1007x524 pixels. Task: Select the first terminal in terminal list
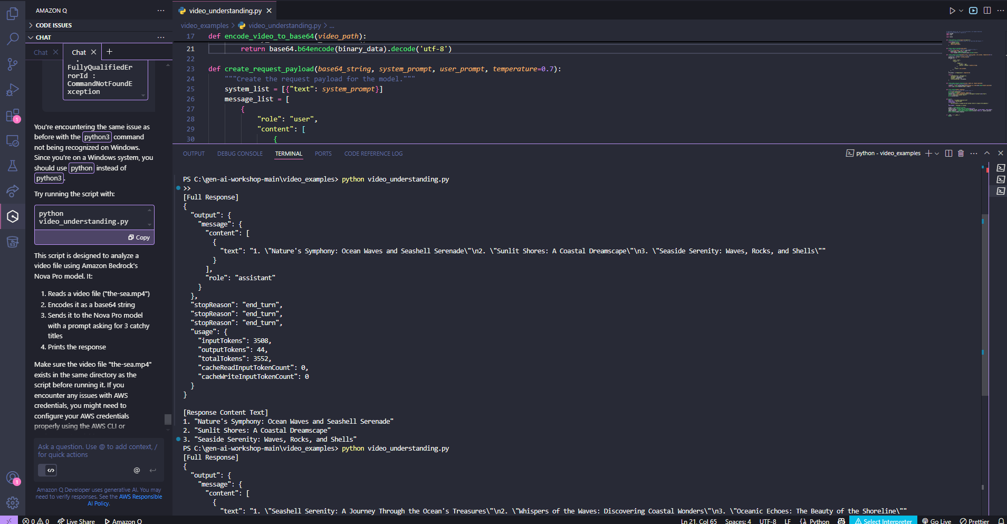(1001, 168)
